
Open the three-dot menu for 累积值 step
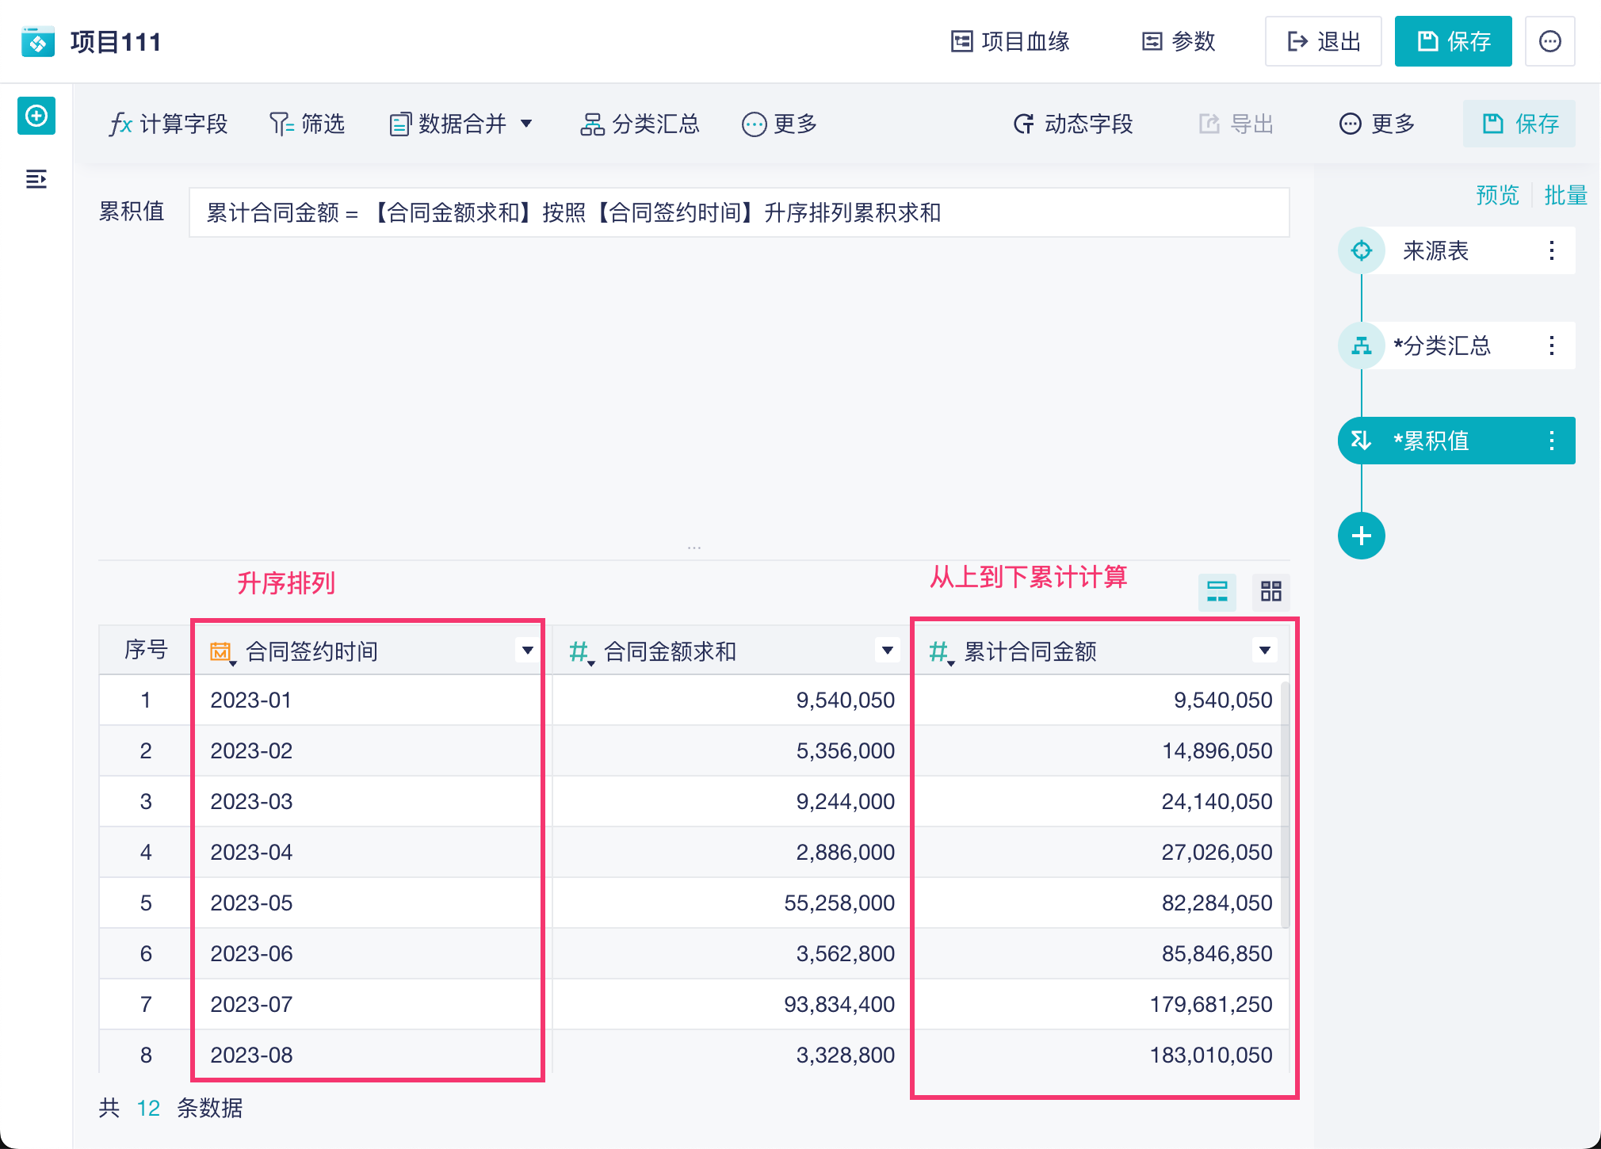(x=1551, y=441)
